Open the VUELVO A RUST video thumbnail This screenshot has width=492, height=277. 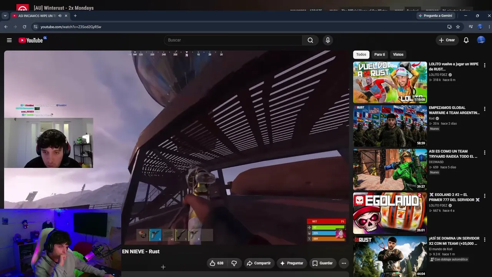pos(390,82)
